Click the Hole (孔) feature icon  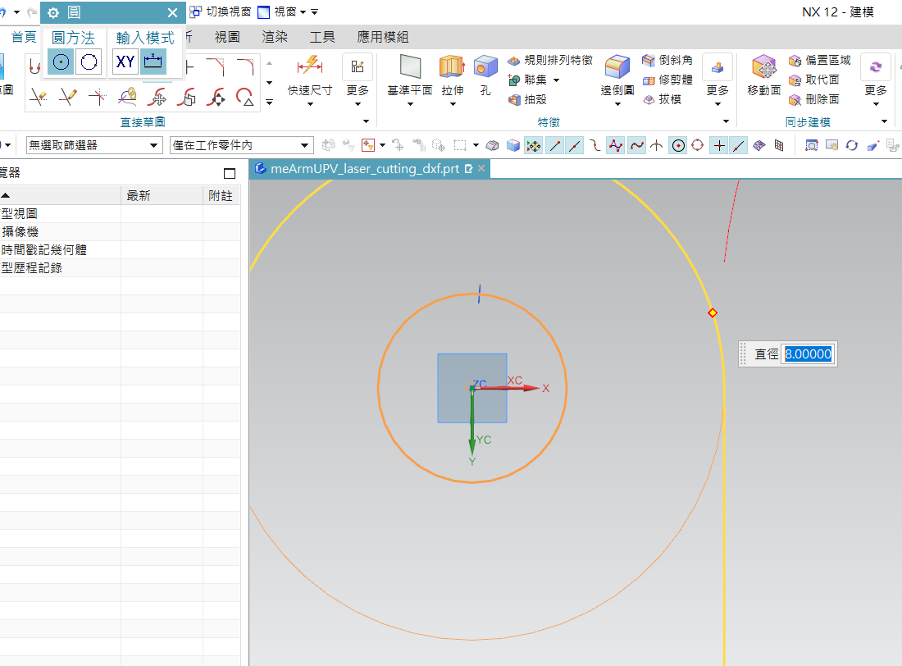pos(485,66)
